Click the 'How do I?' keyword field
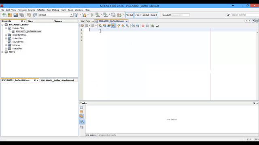 point(180,15)
